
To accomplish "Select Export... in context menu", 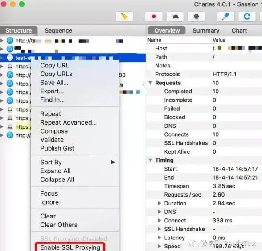I will 75,91.
